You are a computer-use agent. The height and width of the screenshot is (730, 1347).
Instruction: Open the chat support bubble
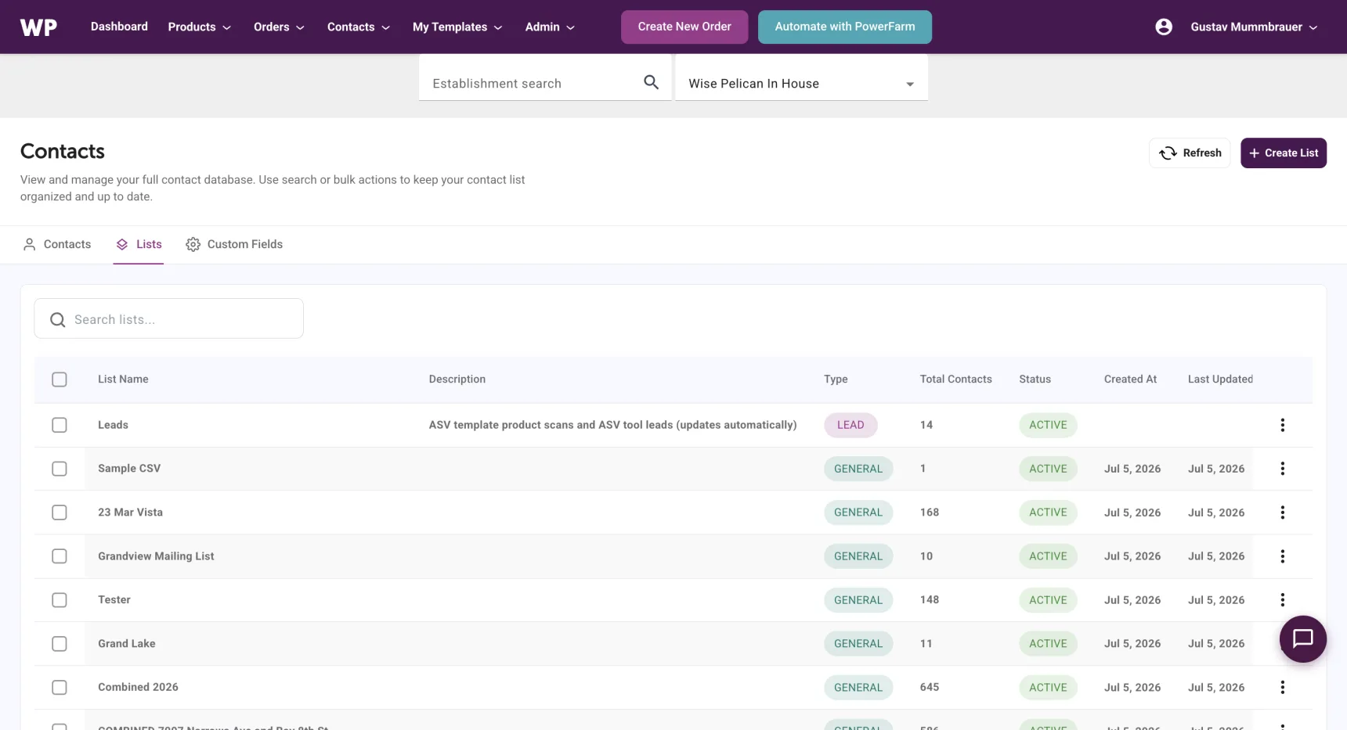click(x=1302, y=639)
